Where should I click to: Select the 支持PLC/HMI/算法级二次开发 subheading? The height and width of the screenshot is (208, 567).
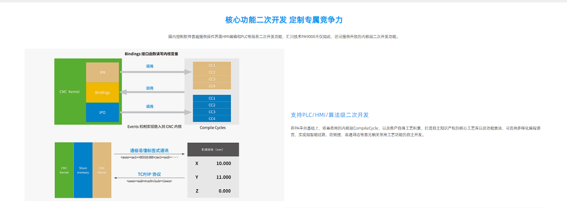[x=330, y=115]
